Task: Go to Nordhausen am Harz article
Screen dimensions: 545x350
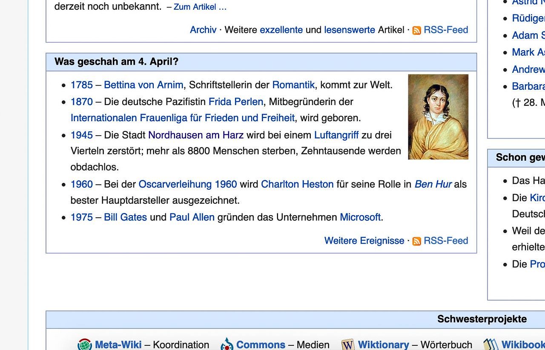Action: click(195, 135)
